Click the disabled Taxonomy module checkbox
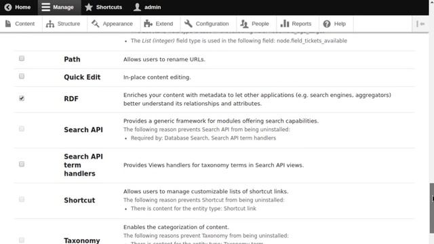 22,240
